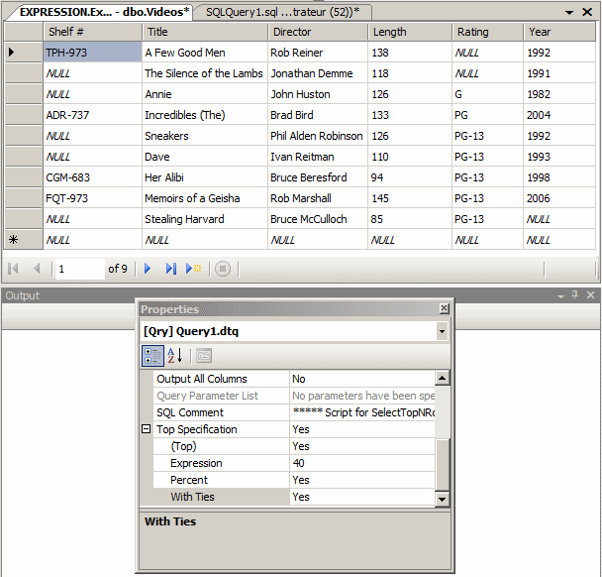Click the Title column header
The image size is (602, 577).
tap(205, 32)
